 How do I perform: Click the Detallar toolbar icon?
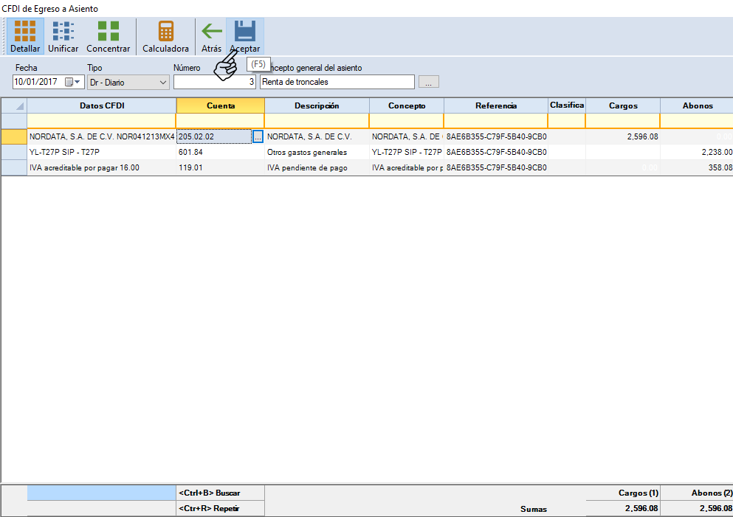click(25, 36)
